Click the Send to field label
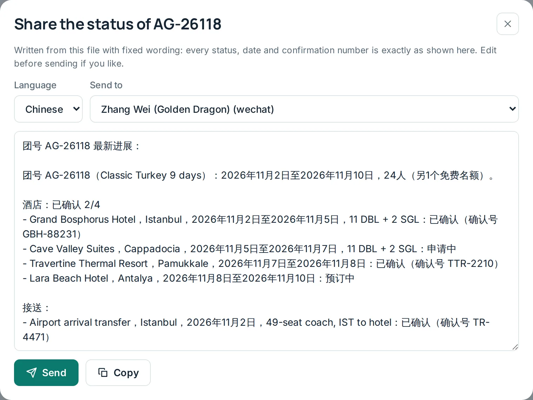 point(106,85)
